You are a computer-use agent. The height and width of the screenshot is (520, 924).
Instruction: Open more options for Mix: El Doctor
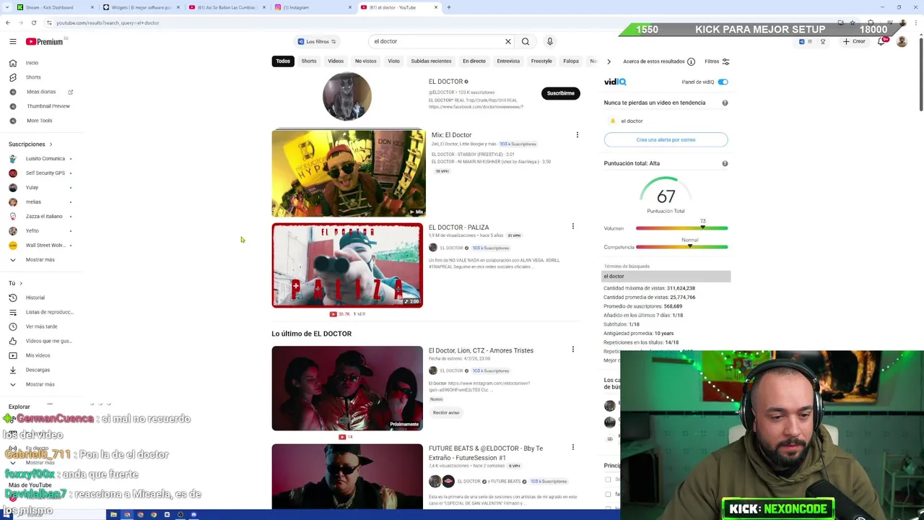577,135
